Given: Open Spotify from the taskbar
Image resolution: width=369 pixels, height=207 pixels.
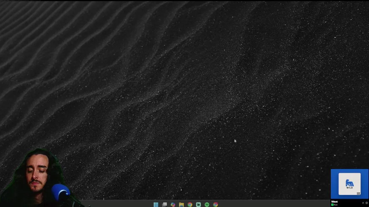Looking at the screenshot, I should click(207, 205).
